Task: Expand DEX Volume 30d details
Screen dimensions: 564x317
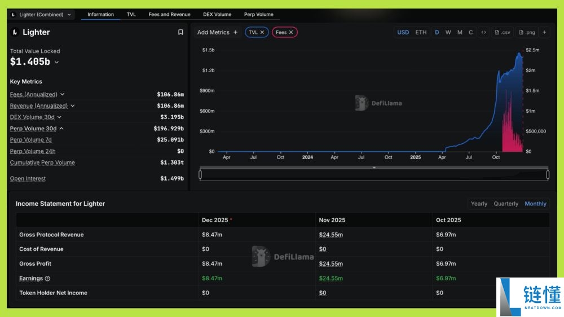Action: (x=59, y=117)
